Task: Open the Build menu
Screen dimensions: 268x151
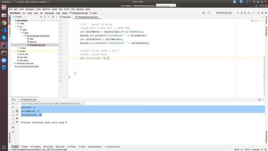Action: (54, 9)
